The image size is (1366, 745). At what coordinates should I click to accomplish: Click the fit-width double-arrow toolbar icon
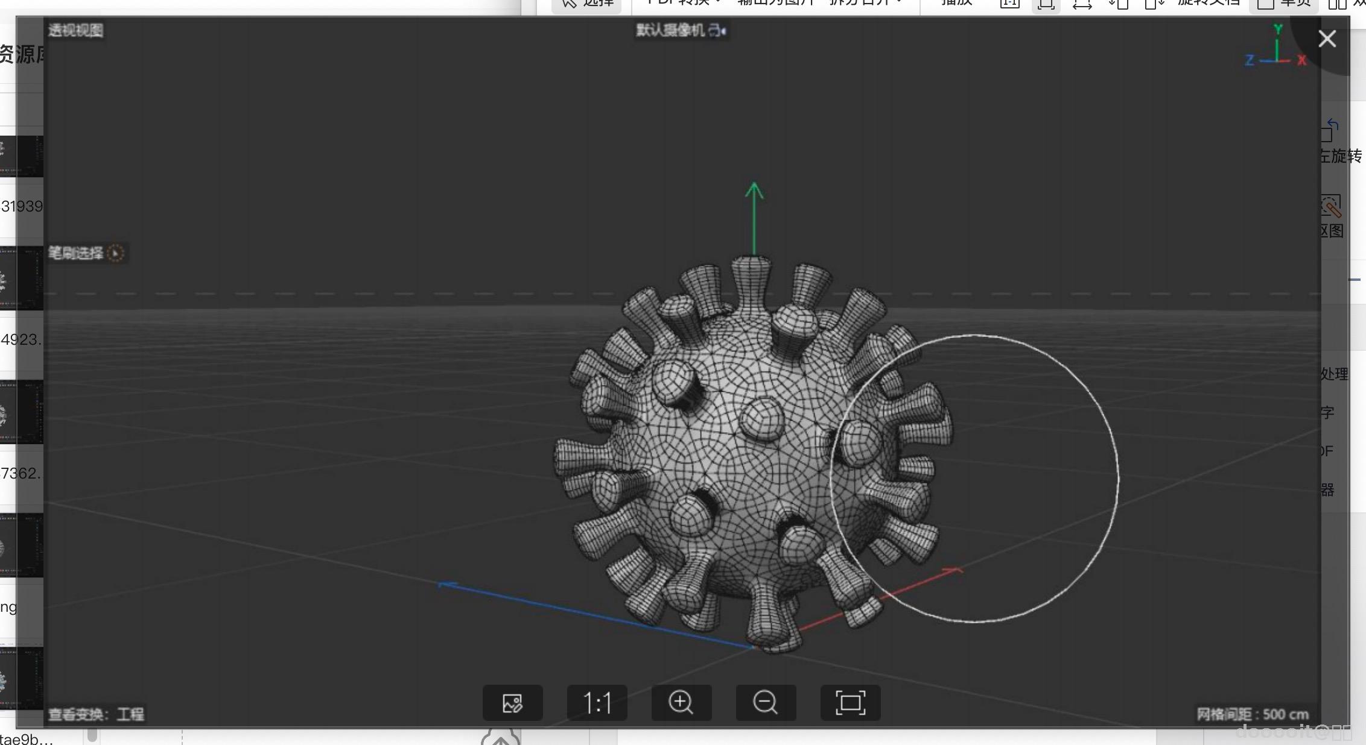[1082, 5]
